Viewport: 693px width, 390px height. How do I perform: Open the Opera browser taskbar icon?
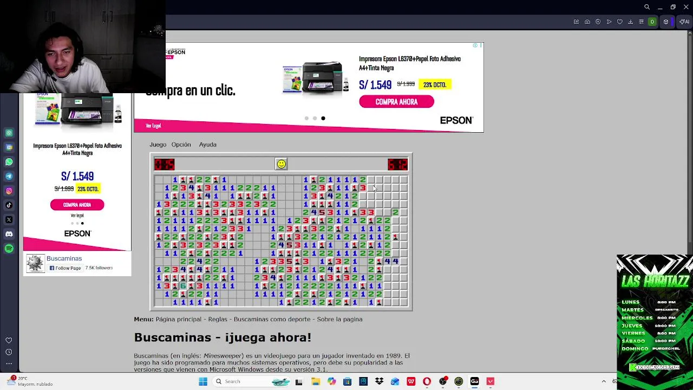(427, 382)
